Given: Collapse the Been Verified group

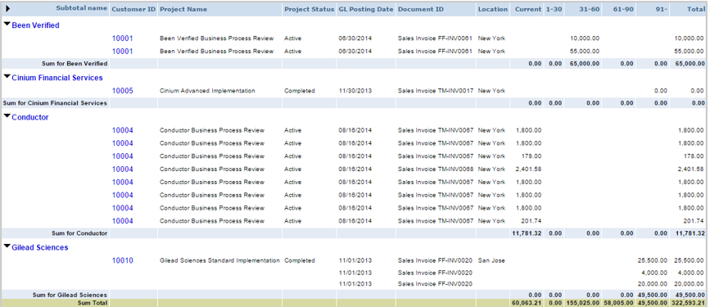Looking at the screenshot, I should click(x=7, y=25).
